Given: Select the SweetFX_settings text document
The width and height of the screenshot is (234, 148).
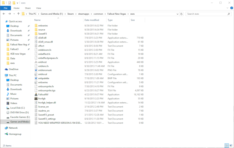Looking at the screenshot, I should (47, 119).
